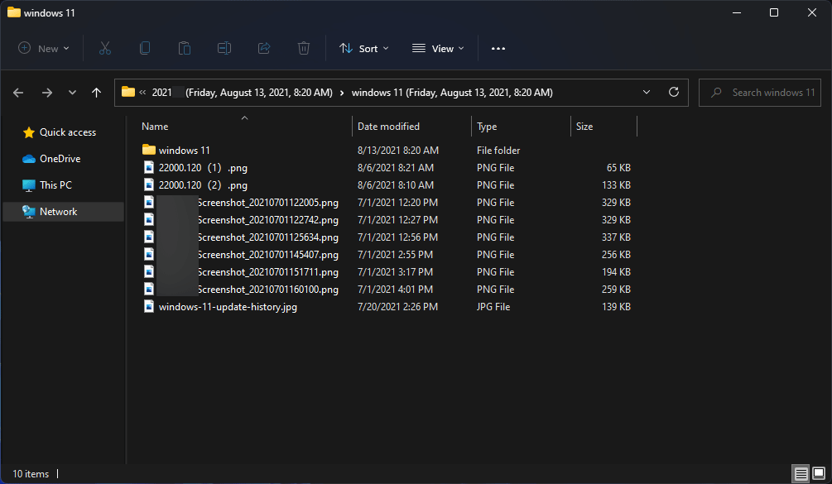Click the date 7/1/2021 3:17 PM
Screen dimensions: 832x484
395,272
